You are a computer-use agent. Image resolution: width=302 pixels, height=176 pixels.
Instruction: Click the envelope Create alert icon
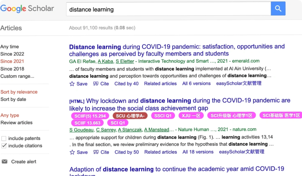pos(5,162)
